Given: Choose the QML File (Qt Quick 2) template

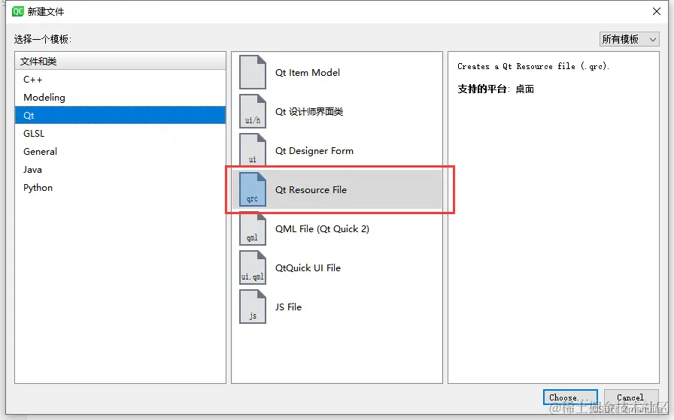Looking at the screenshot, I should click(337, 228).
